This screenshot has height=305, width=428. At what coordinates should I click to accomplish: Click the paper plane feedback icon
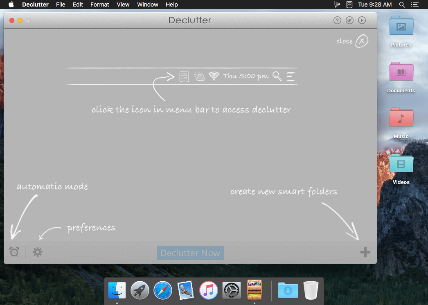point(349,20)
